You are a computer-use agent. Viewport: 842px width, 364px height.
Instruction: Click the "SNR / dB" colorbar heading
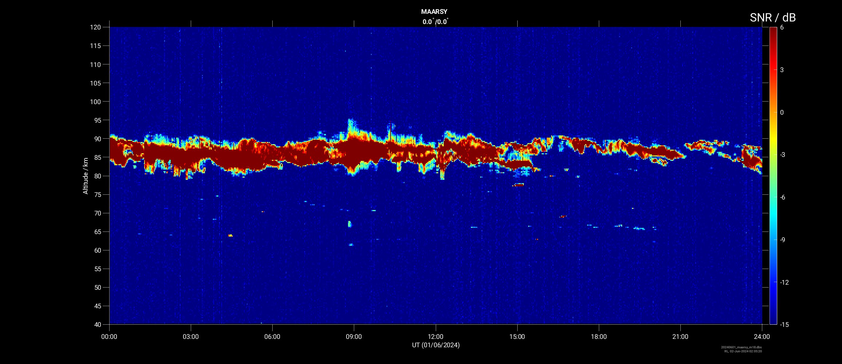click(772, 17)
